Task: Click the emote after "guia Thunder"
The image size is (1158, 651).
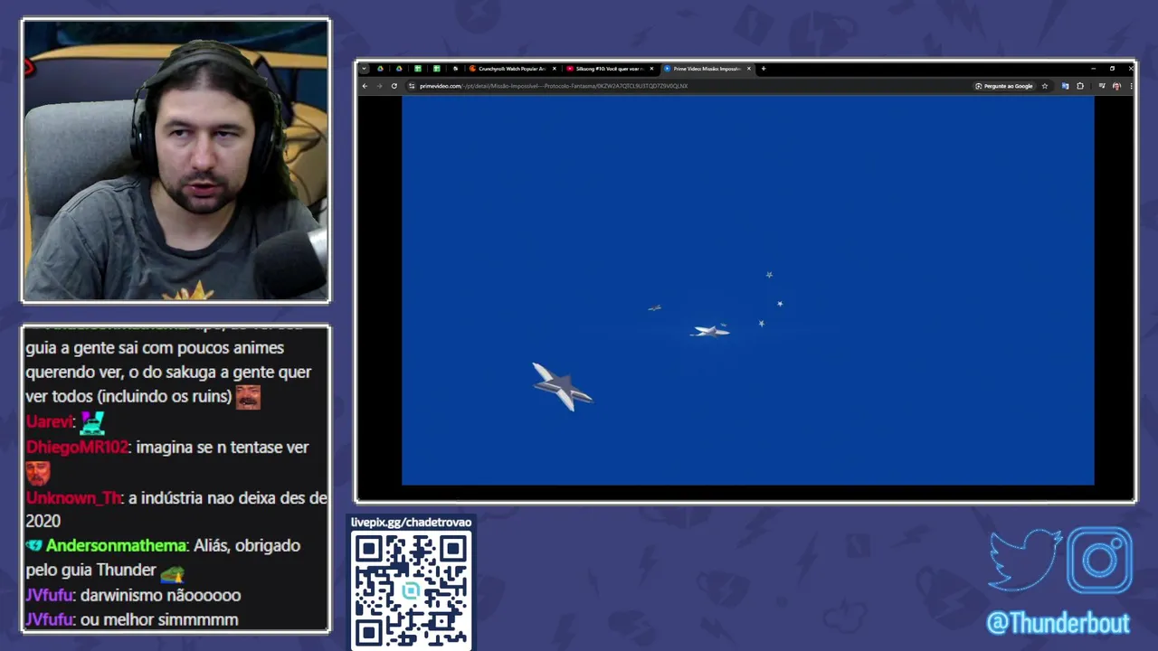Action: pyautogui.click(x=172, y=572)
